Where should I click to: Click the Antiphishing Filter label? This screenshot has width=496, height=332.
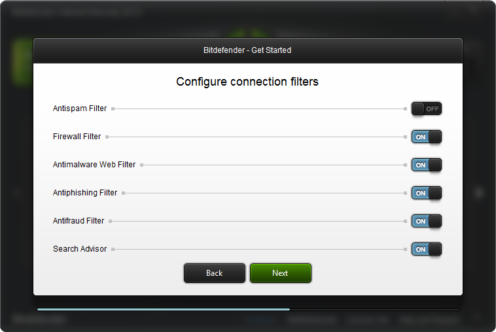coord(85,193)
